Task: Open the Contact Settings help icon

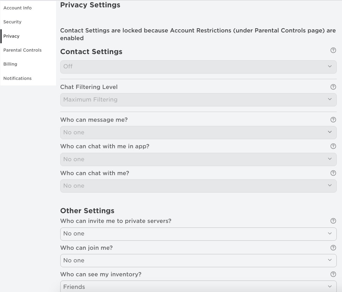Action: coord(333,50)
